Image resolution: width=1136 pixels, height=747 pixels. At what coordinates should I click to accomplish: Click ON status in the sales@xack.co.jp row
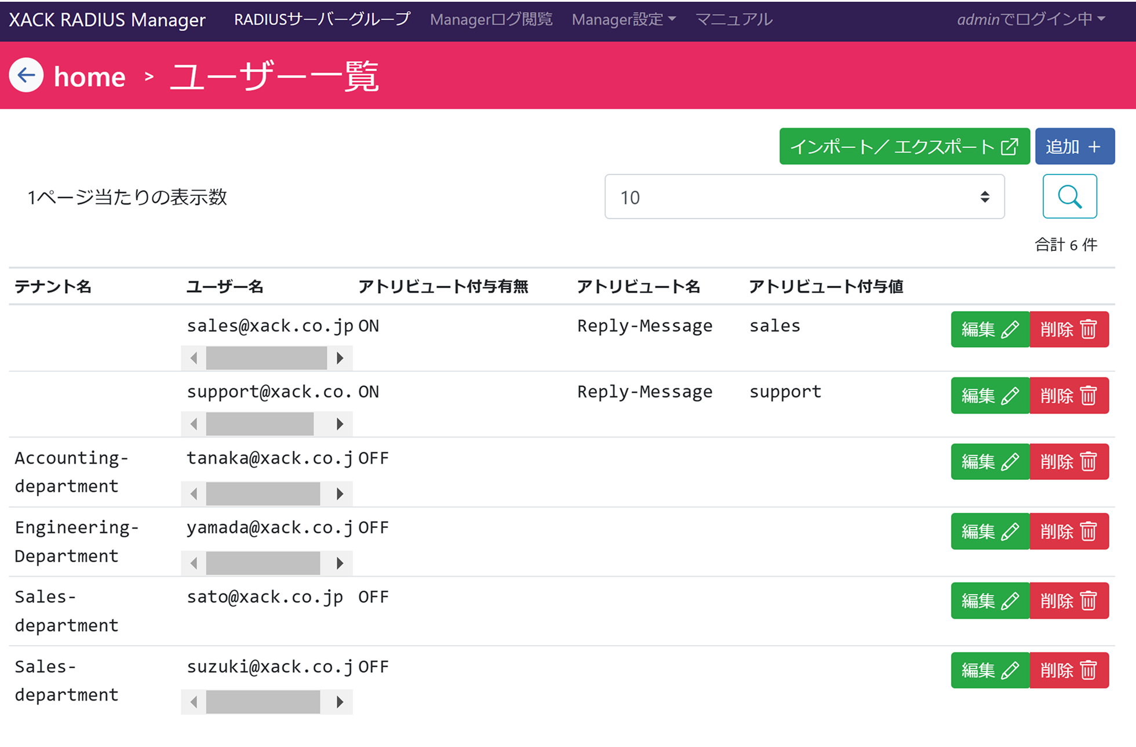coord(369,326)
